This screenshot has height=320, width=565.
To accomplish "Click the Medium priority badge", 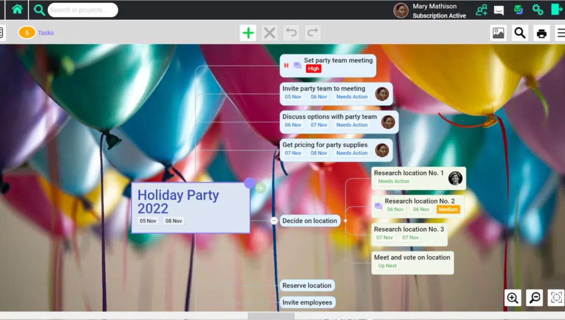I will coord(448,209).
